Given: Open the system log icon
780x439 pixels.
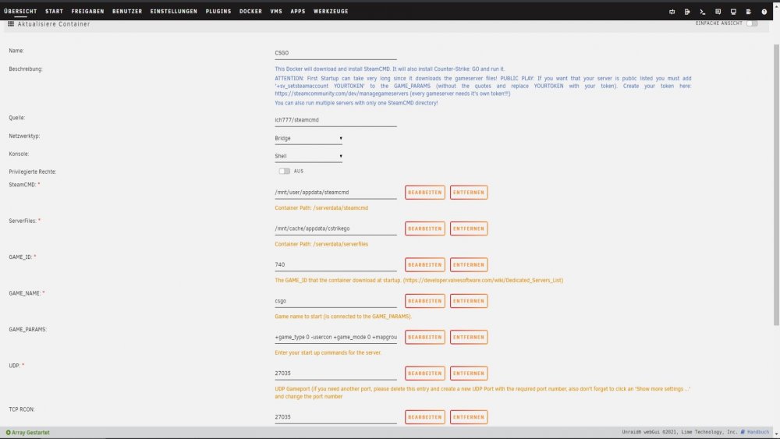Looking at the screenshot, I should [749, 12].
